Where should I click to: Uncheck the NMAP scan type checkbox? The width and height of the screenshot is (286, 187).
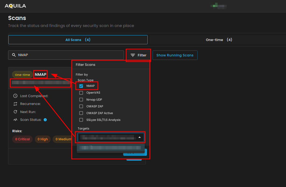click(x=81, y=86)
